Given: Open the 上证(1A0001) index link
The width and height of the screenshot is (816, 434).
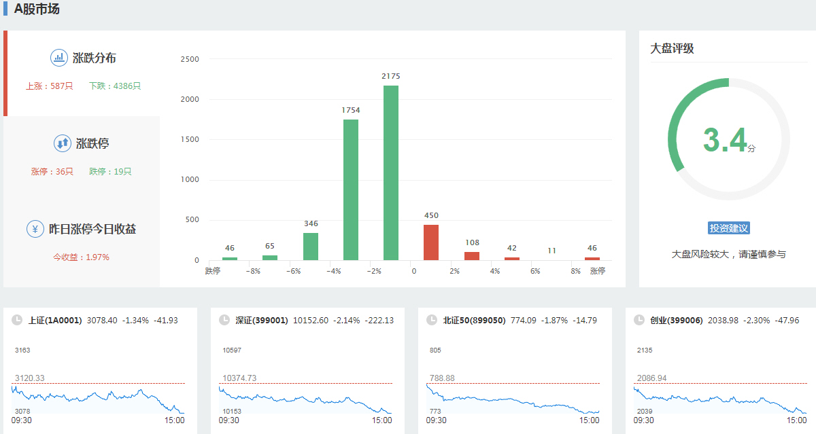Looking at the screenshot, I should (x=55, y=320).
